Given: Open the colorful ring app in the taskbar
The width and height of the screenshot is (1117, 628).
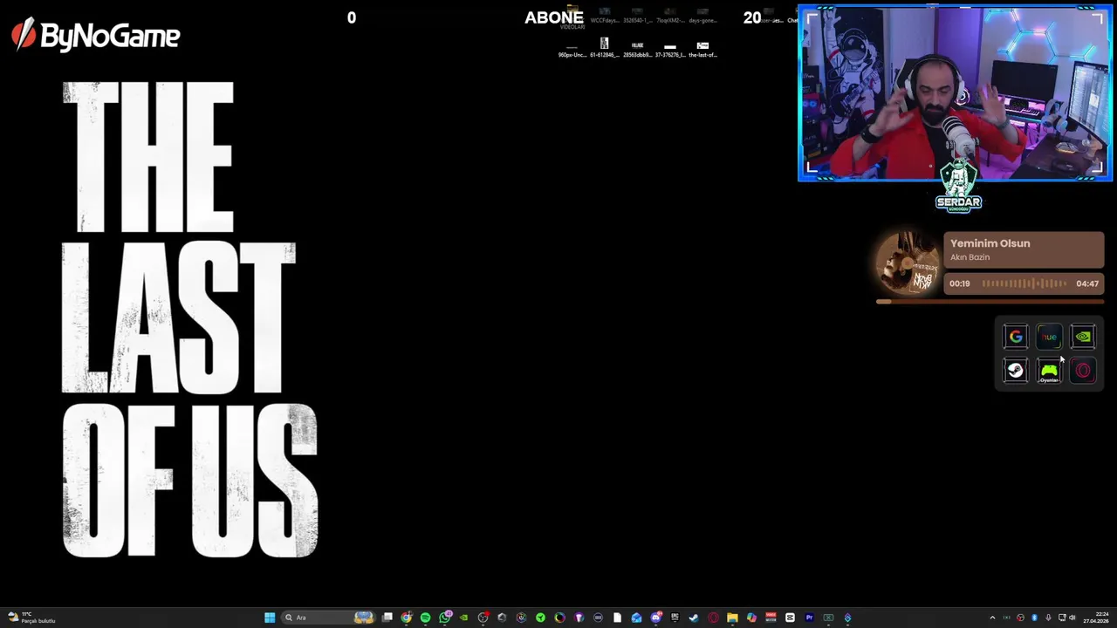Looking at the screenshot, I should 559,618.
